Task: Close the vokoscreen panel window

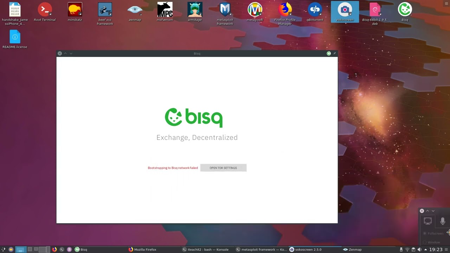Action: click(422, 211)
